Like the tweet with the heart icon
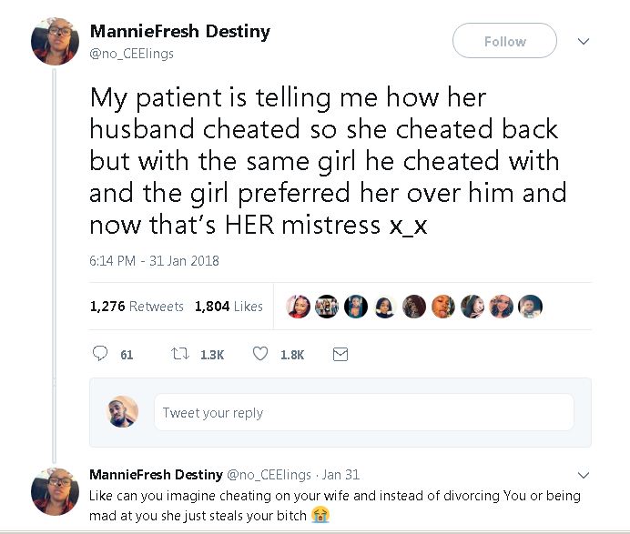Viewport: 630px width, 534px height. 260,355
